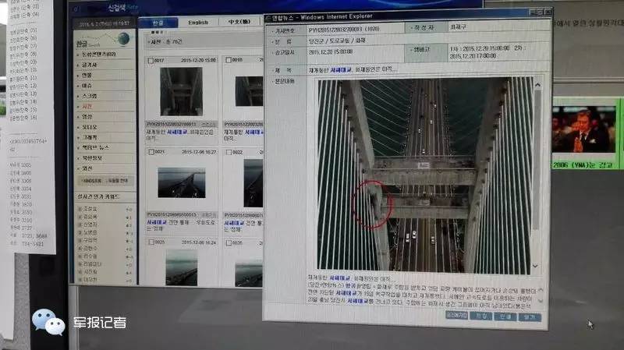The image size is (624, 350).
Task: Open the 오디오 category in sidebar
Action: pos(89,127)
